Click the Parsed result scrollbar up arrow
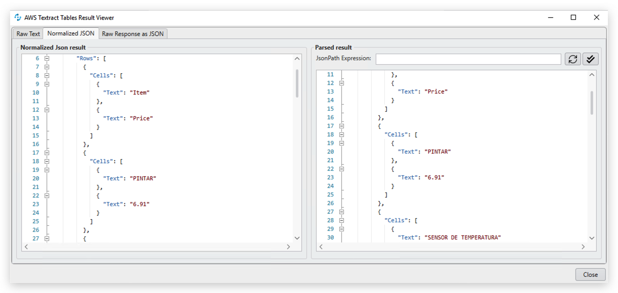Image resolution: width=618 pixels, height=293 pixels. tap(591, 74)
